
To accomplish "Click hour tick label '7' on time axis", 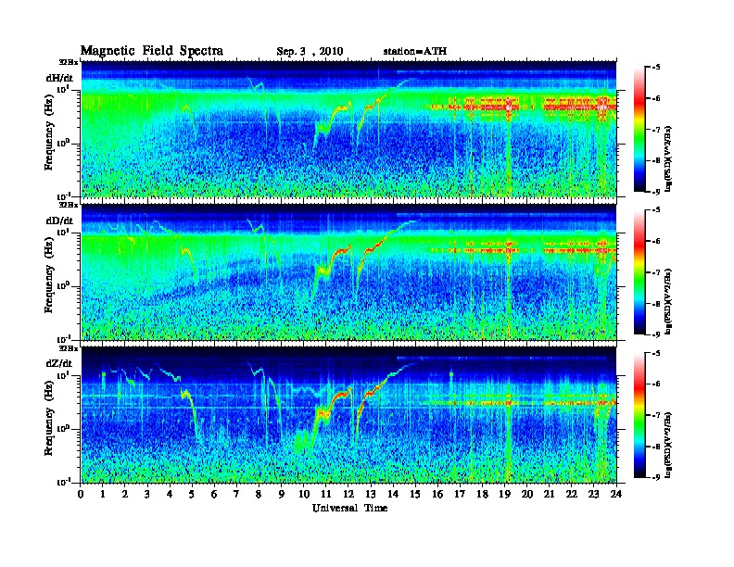I will pyautogui.click(x=237, y=494).
